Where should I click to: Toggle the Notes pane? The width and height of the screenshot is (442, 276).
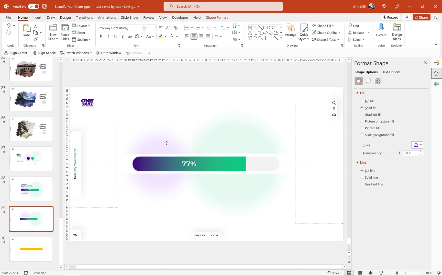tap(333, 273)
